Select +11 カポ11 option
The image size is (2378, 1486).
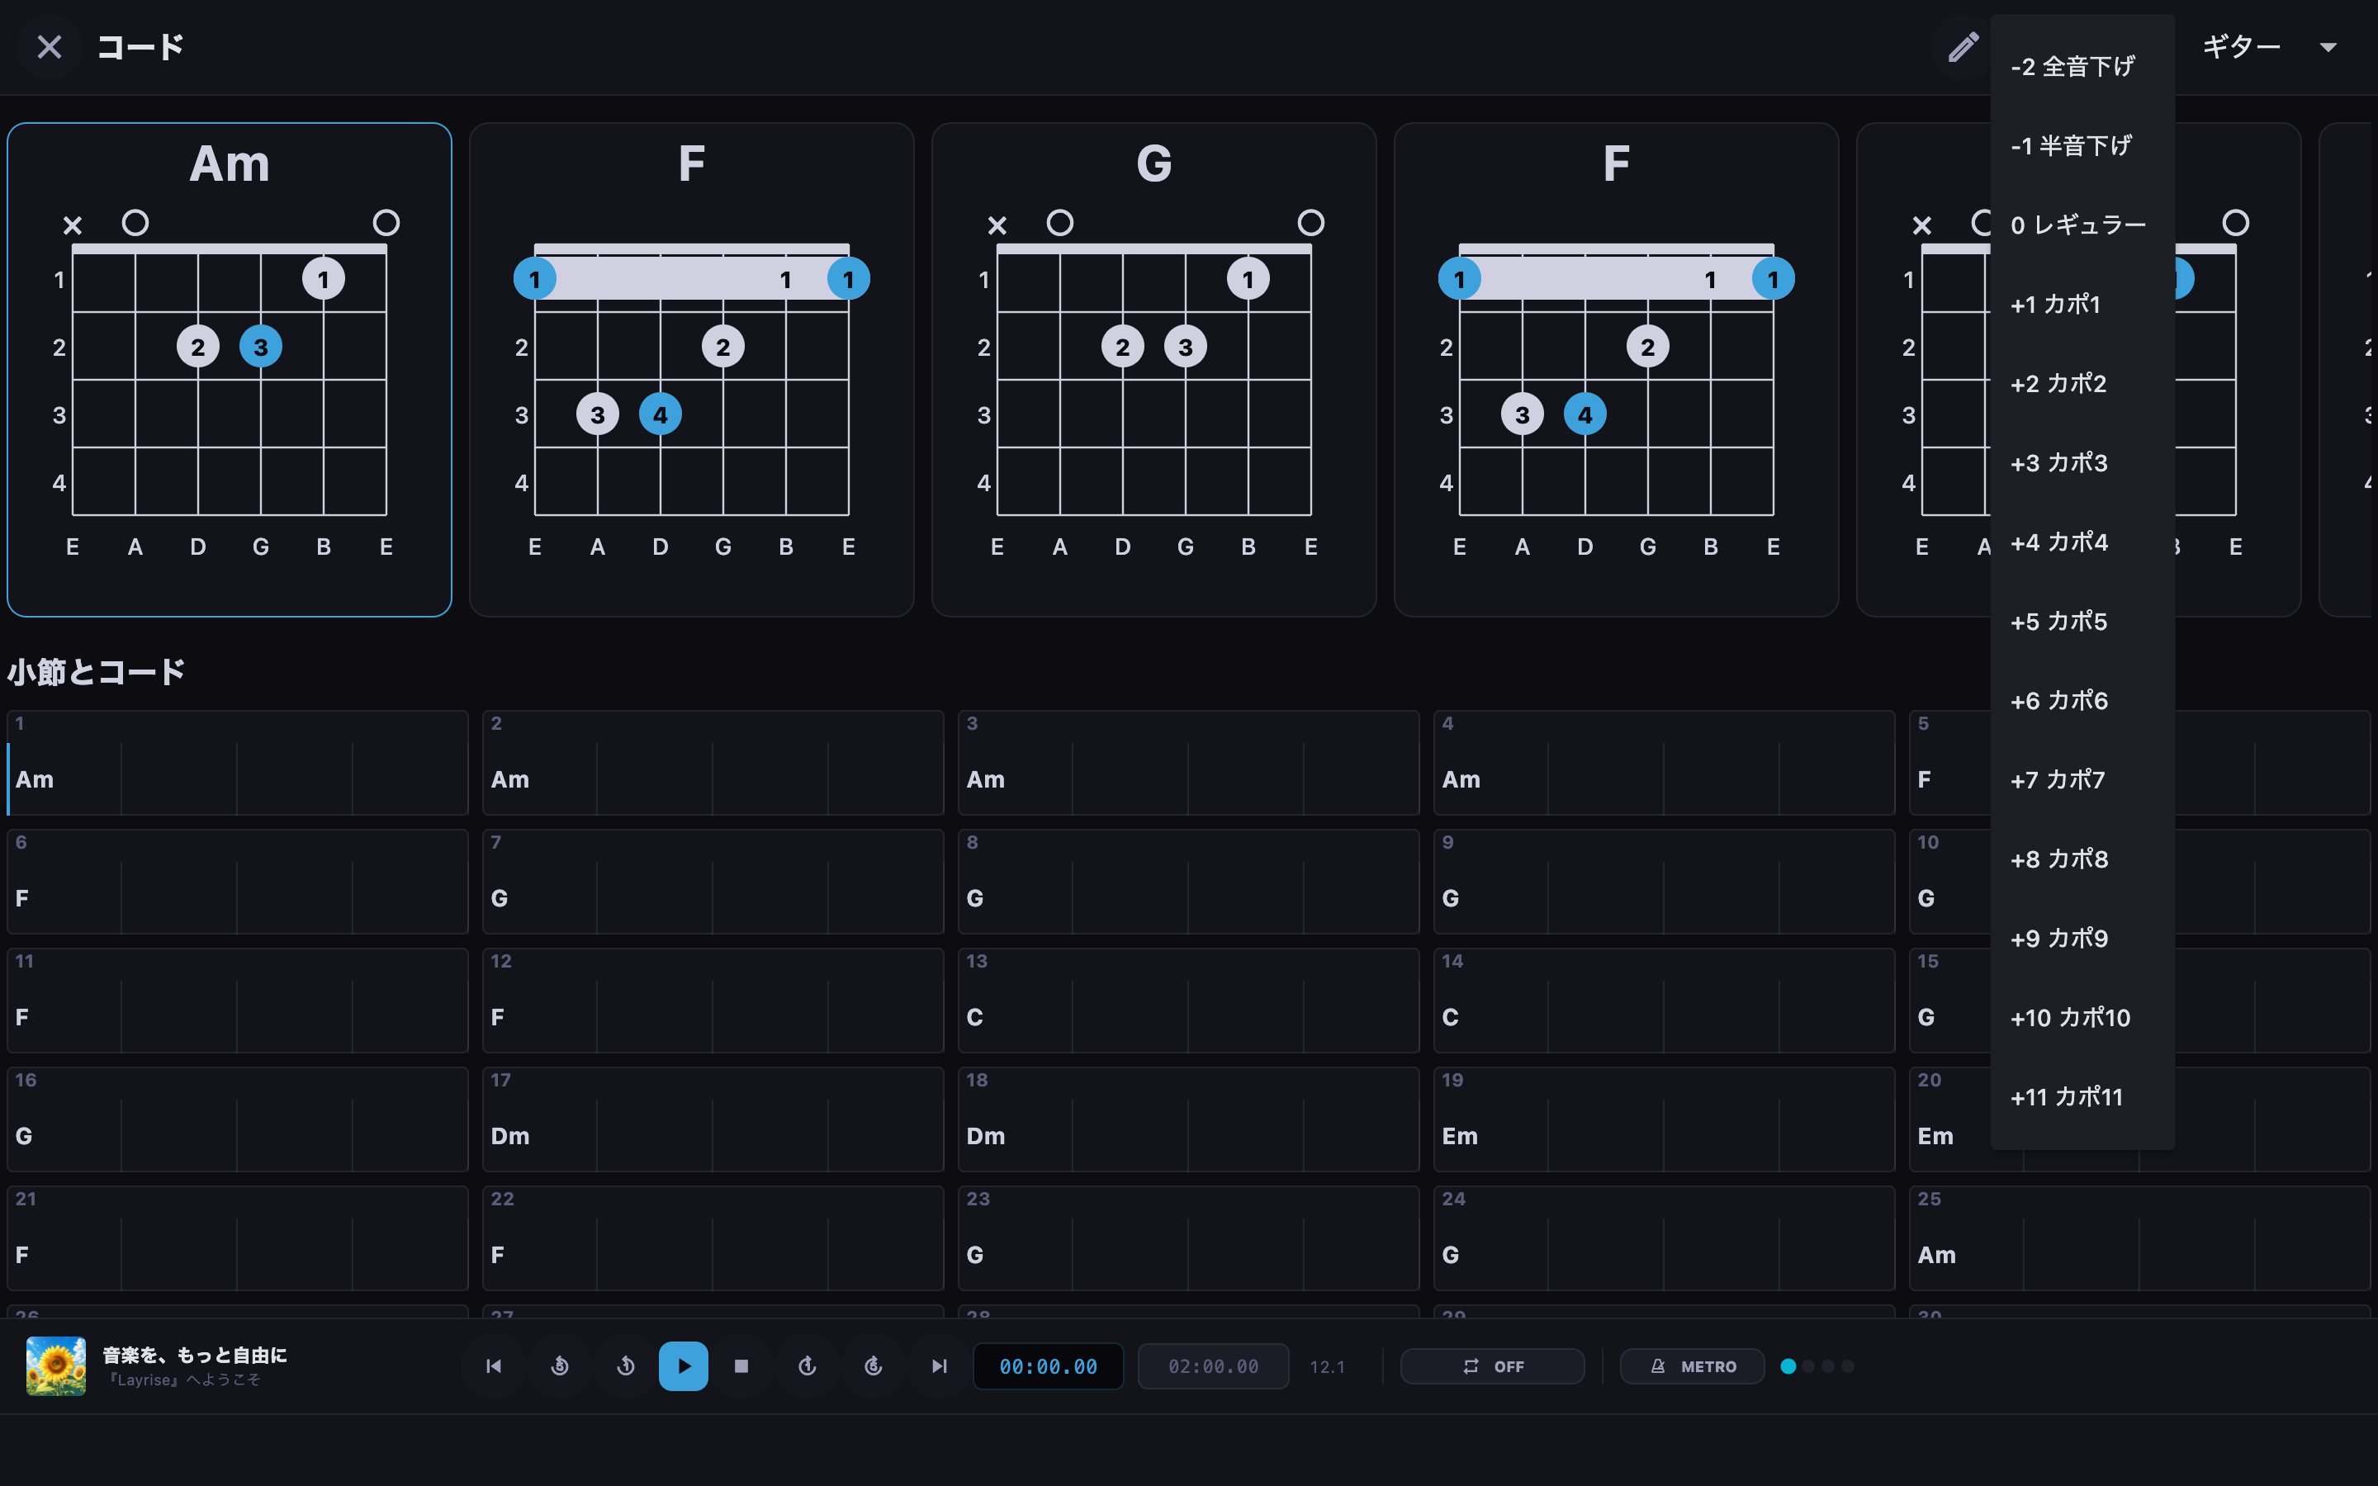2082,1097
